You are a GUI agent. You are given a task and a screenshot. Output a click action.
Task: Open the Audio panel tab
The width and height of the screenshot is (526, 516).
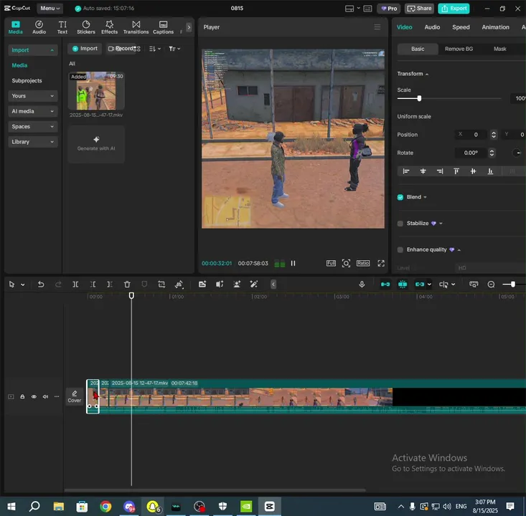(39, 27)
